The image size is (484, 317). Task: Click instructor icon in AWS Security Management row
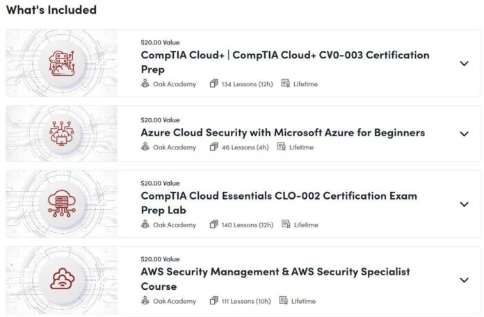(145, 300)
